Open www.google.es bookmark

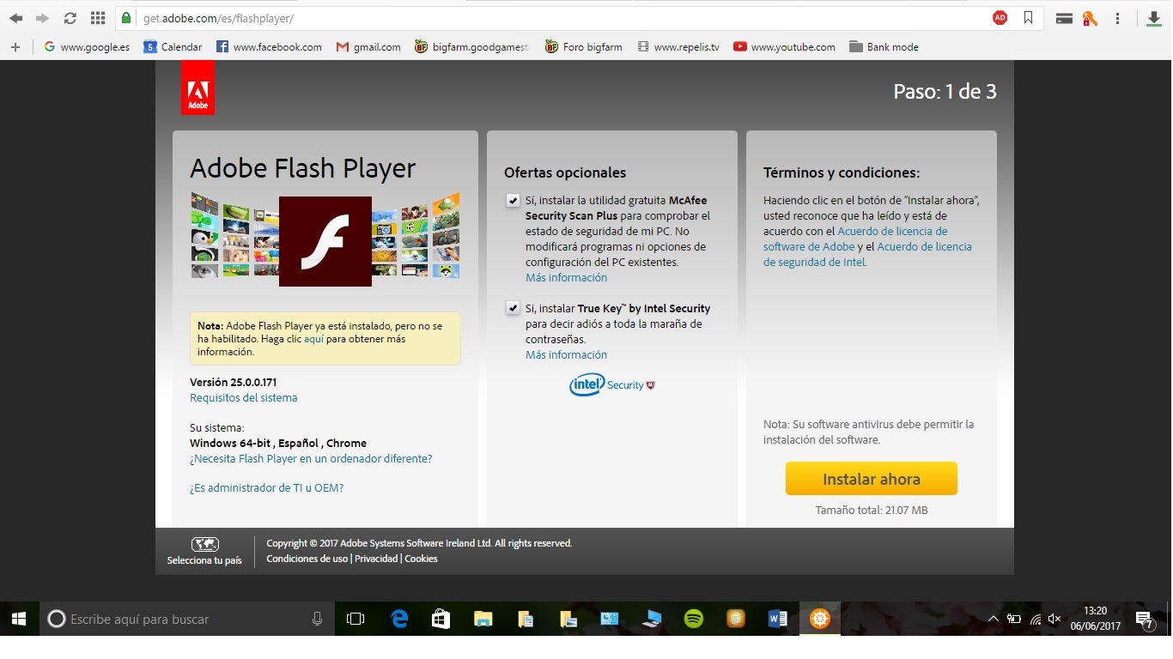tap(87, 47)
